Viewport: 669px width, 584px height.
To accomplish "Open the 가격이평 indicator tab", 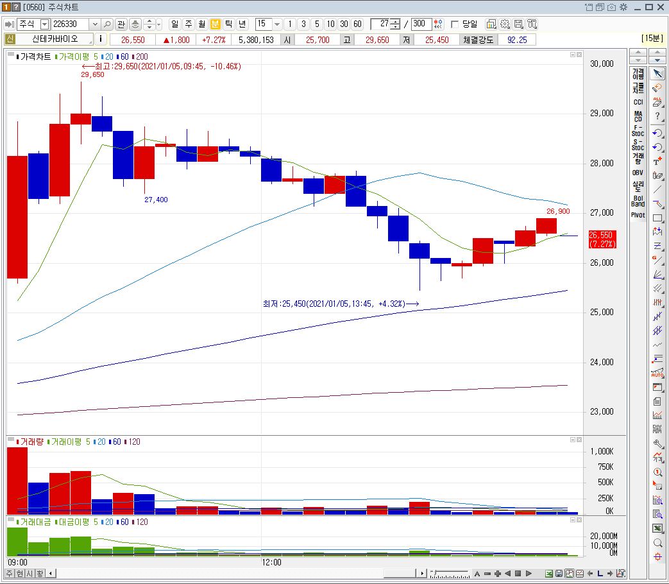I will pos(638,74).
